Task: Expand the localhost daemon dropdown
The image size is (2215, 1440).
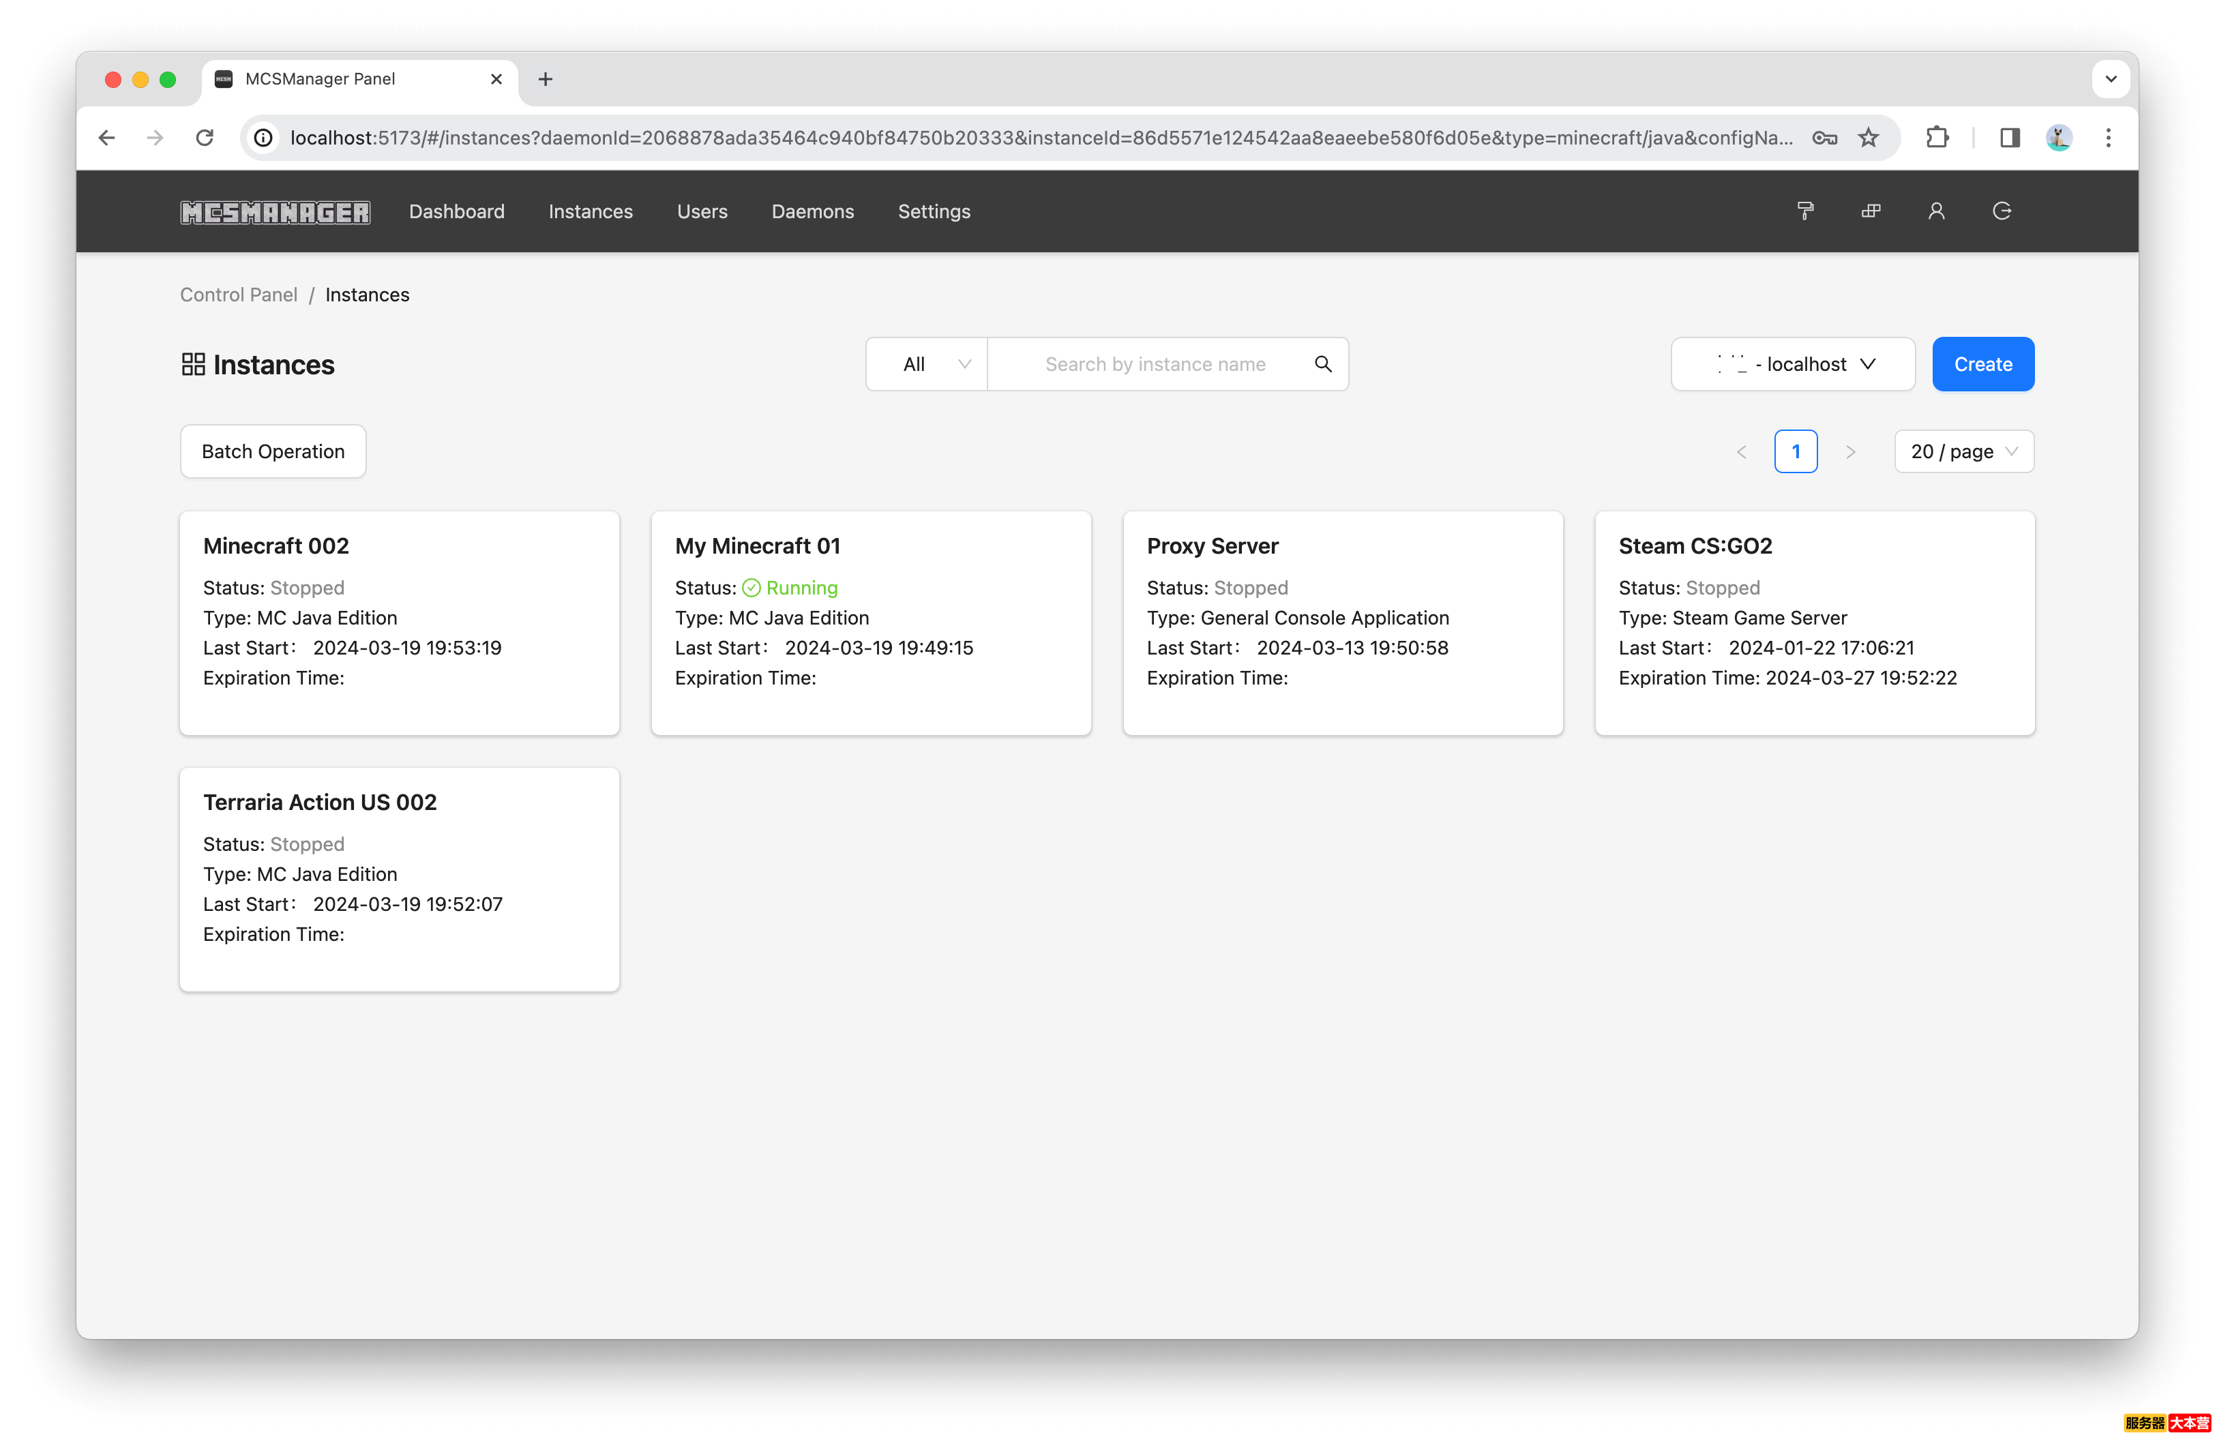Action: (1792, 363)
